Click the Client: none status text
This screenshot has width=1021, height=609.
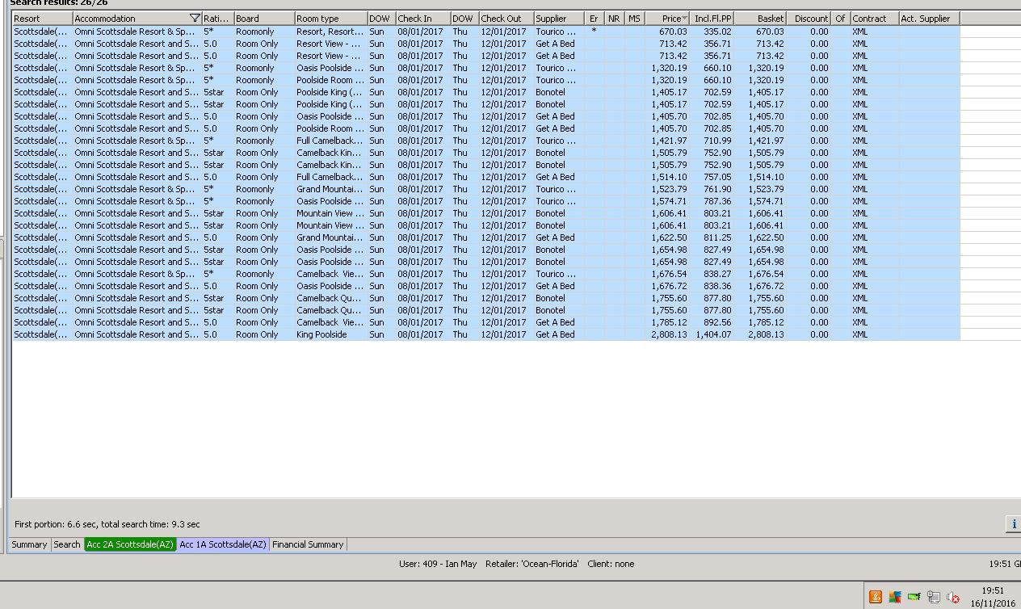(x=611, y=564)
